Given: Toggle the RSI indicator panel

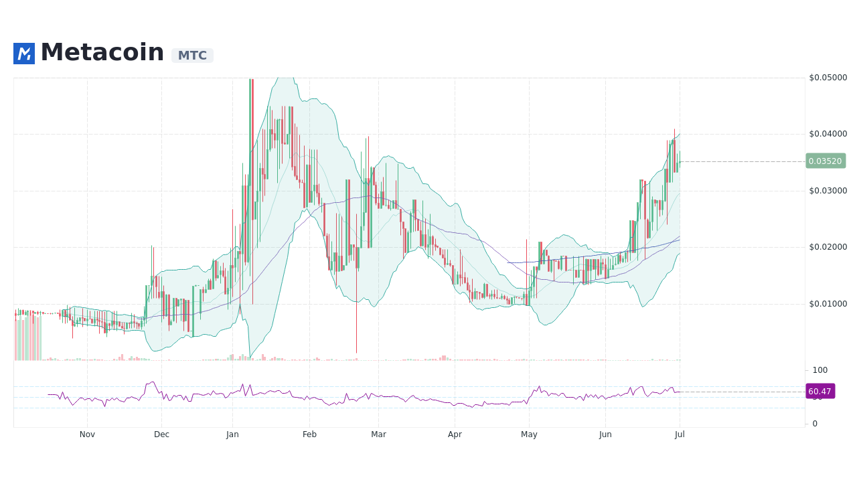Looking at the screenshot, I should (x=402, y=395).
